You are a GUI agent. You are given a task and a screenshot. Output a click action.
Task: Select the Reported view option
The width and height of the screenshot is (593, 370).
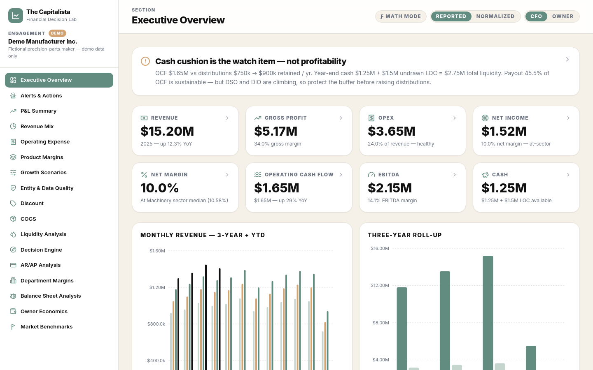coord(451,16)
